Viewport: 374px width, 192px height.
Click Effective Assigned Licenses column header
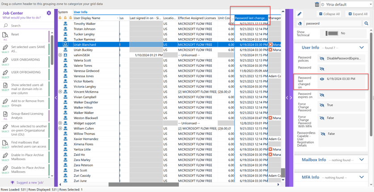(x=198, y=18)
